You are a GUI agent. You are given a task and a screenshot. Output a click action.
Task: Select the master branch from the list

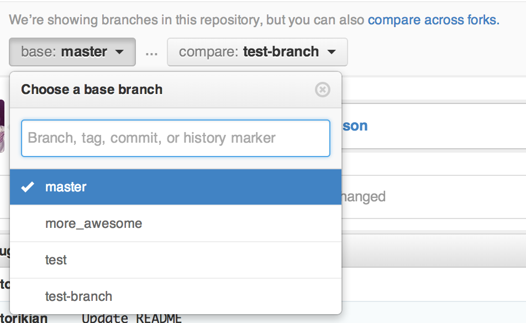[x=66, y=186]
